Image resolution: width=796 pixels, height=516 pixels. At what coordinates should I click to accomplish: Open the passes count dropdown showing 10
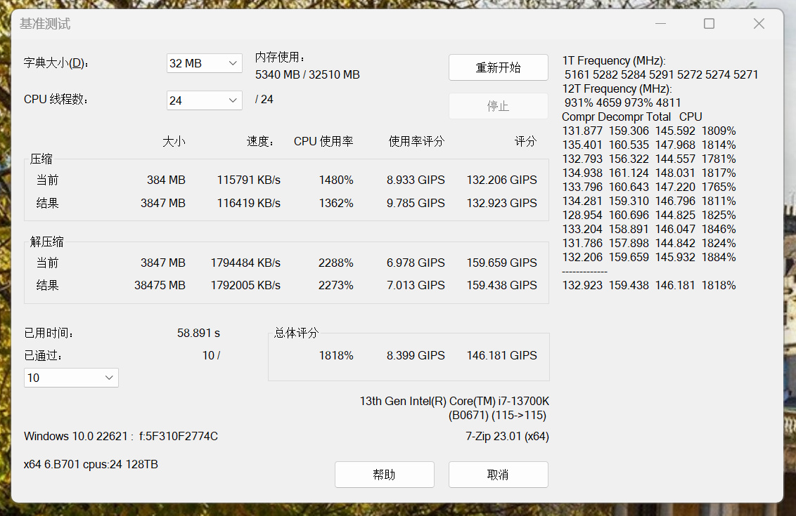pyautogui.click(x=71, y=378)
